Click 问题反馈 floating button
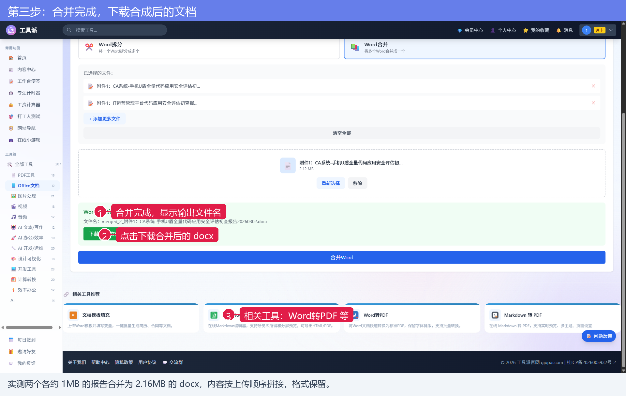Image resolution: width=626 pixels, height=396 pixels. [x=599, y=336]
